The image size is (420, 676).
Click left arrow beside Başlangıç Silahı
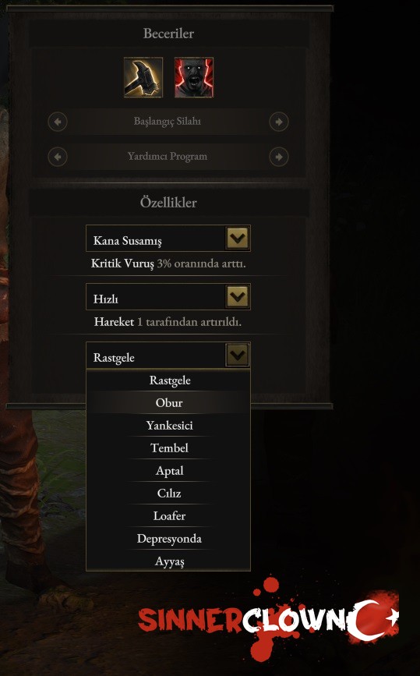point(58,122)
